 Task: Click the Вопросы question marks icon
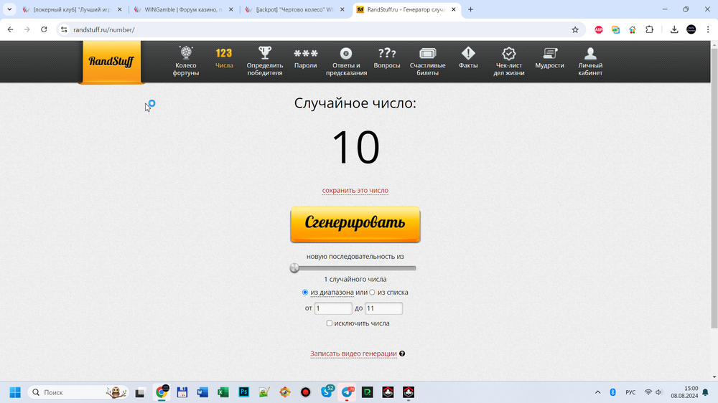tap(387, 54)
